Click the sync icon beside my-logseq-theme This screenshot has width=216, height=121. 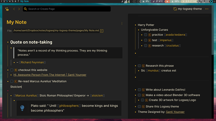tap(175, 9)
